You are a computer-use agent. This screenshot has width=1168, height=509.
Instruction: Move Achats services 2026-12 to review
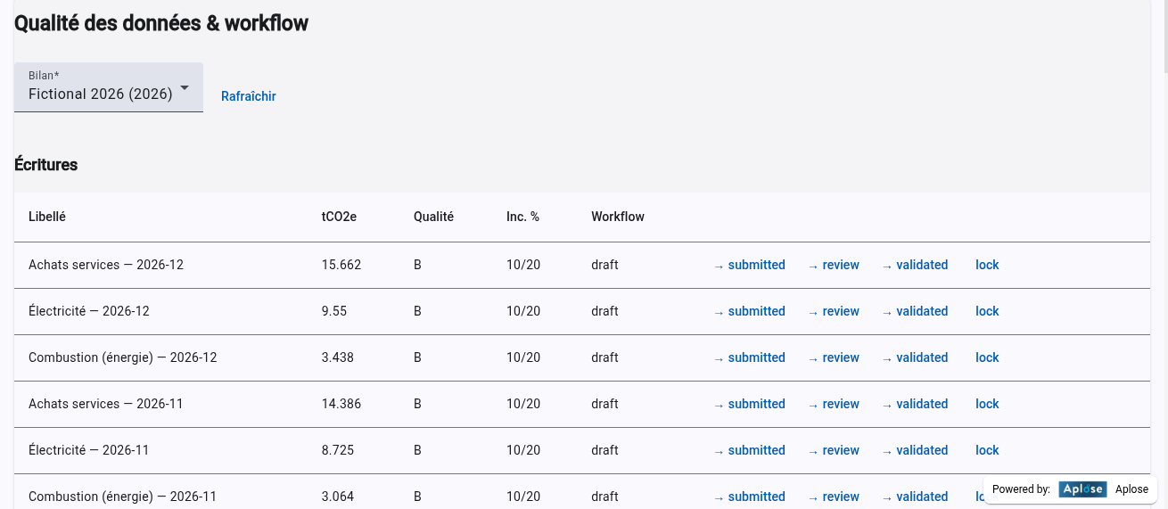click(x=834, y=265)
